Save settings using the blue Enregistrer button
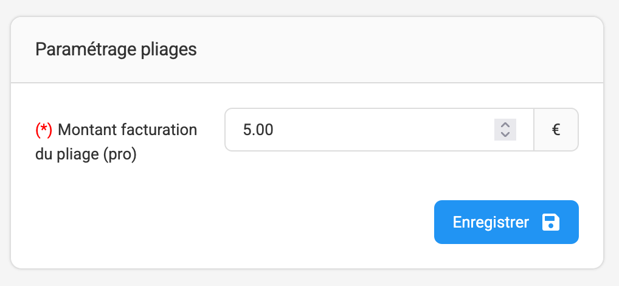The height and width of the screenshot is (286, 619). click(507, 222)
